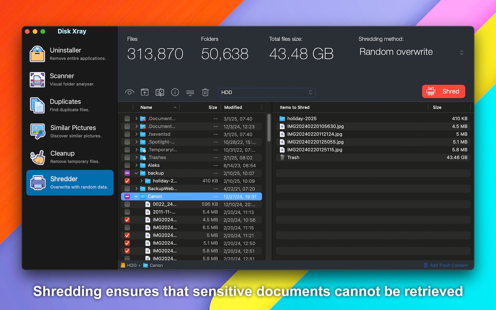Expand the .Trashes folder
Screen dimensions: 496x310
click(x=136, y=158)
